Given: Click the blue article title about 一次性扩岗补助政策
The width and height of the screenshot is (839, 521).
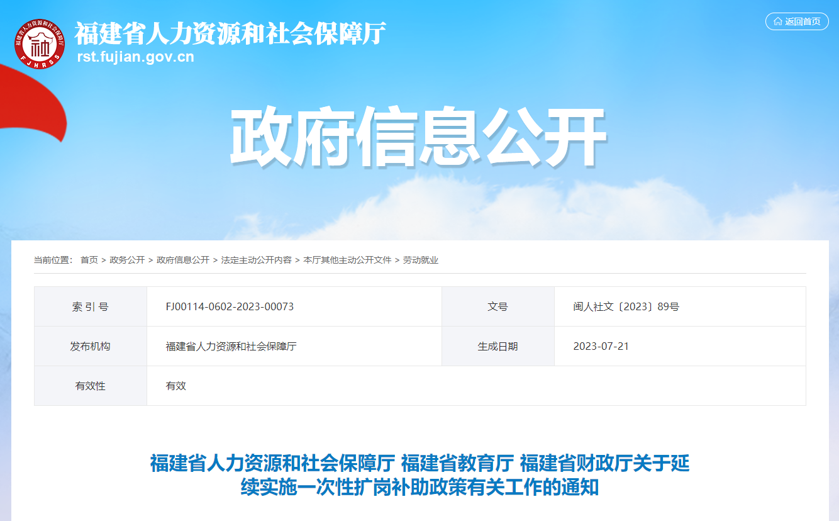Looking at the screenshot, I should pos(419,476).
